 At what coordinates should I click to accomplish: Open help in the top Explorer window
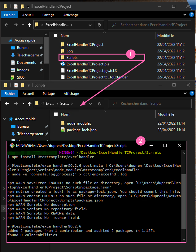coord(191,15)
